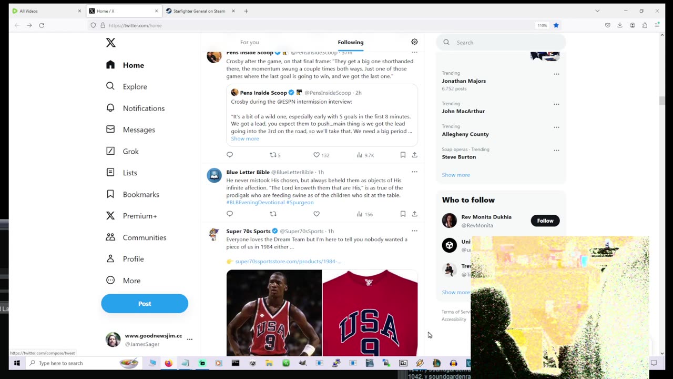Follow Rev Monita Dukhia
673x379 pixels.
pos(545,221)
